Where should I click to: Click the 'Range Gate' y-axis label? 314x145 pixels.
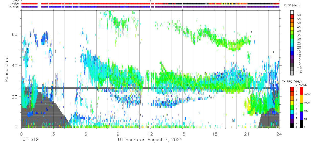(7, 69)
